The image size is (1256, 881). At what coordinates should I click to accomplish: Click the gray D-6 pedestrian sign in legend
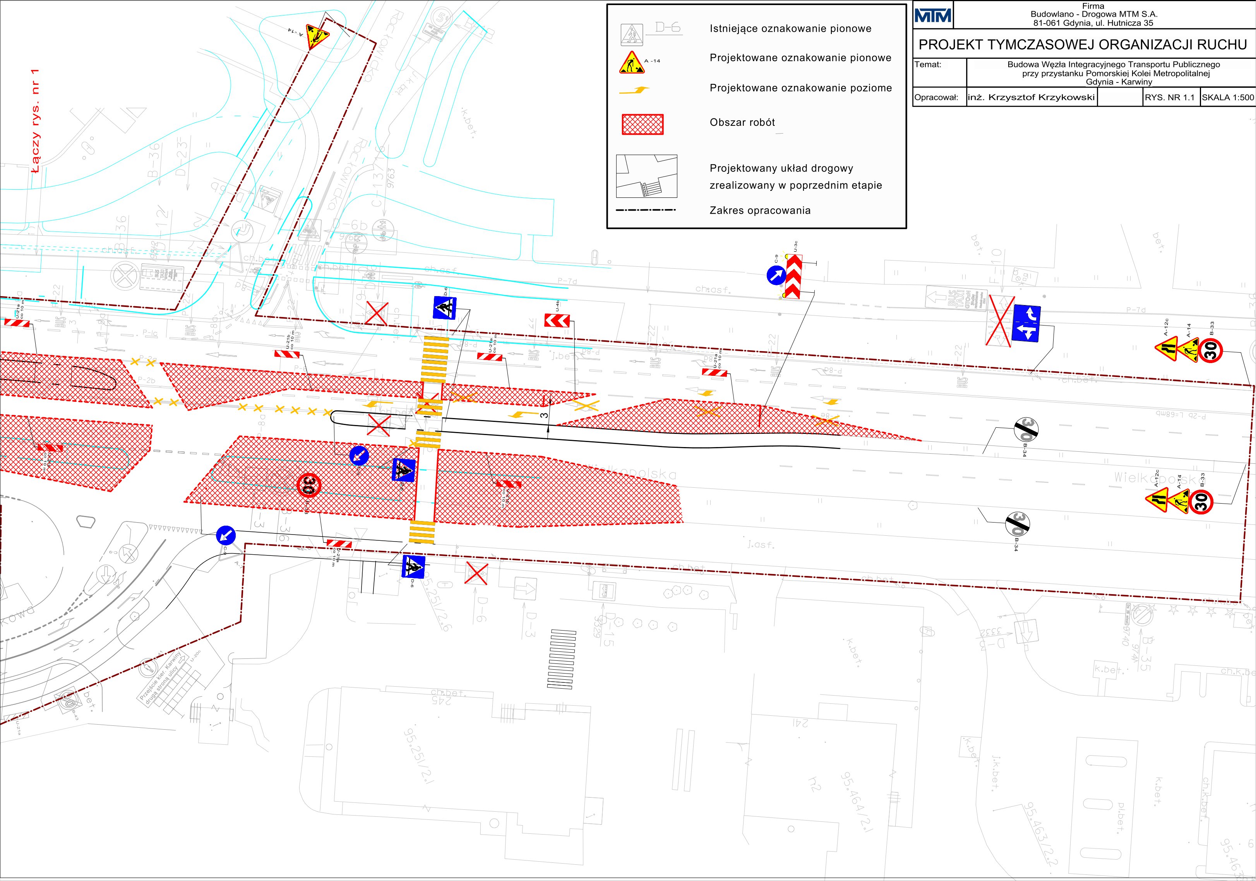[632, 34]
